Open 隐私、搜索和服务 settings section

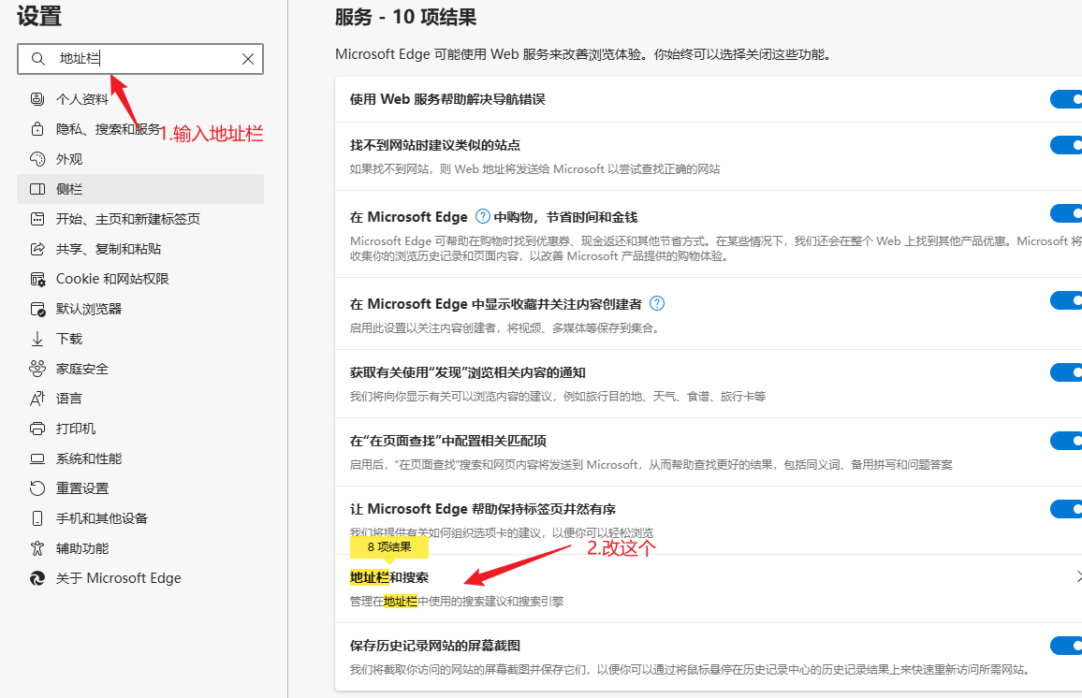[x=108, y=129]
